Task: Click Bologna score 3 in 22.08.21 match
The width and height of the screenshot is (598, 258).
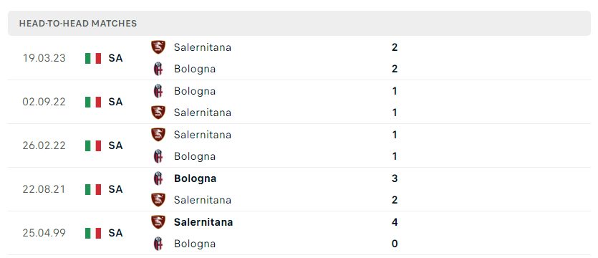Action: pyautogui.click(x=395, y=178)
